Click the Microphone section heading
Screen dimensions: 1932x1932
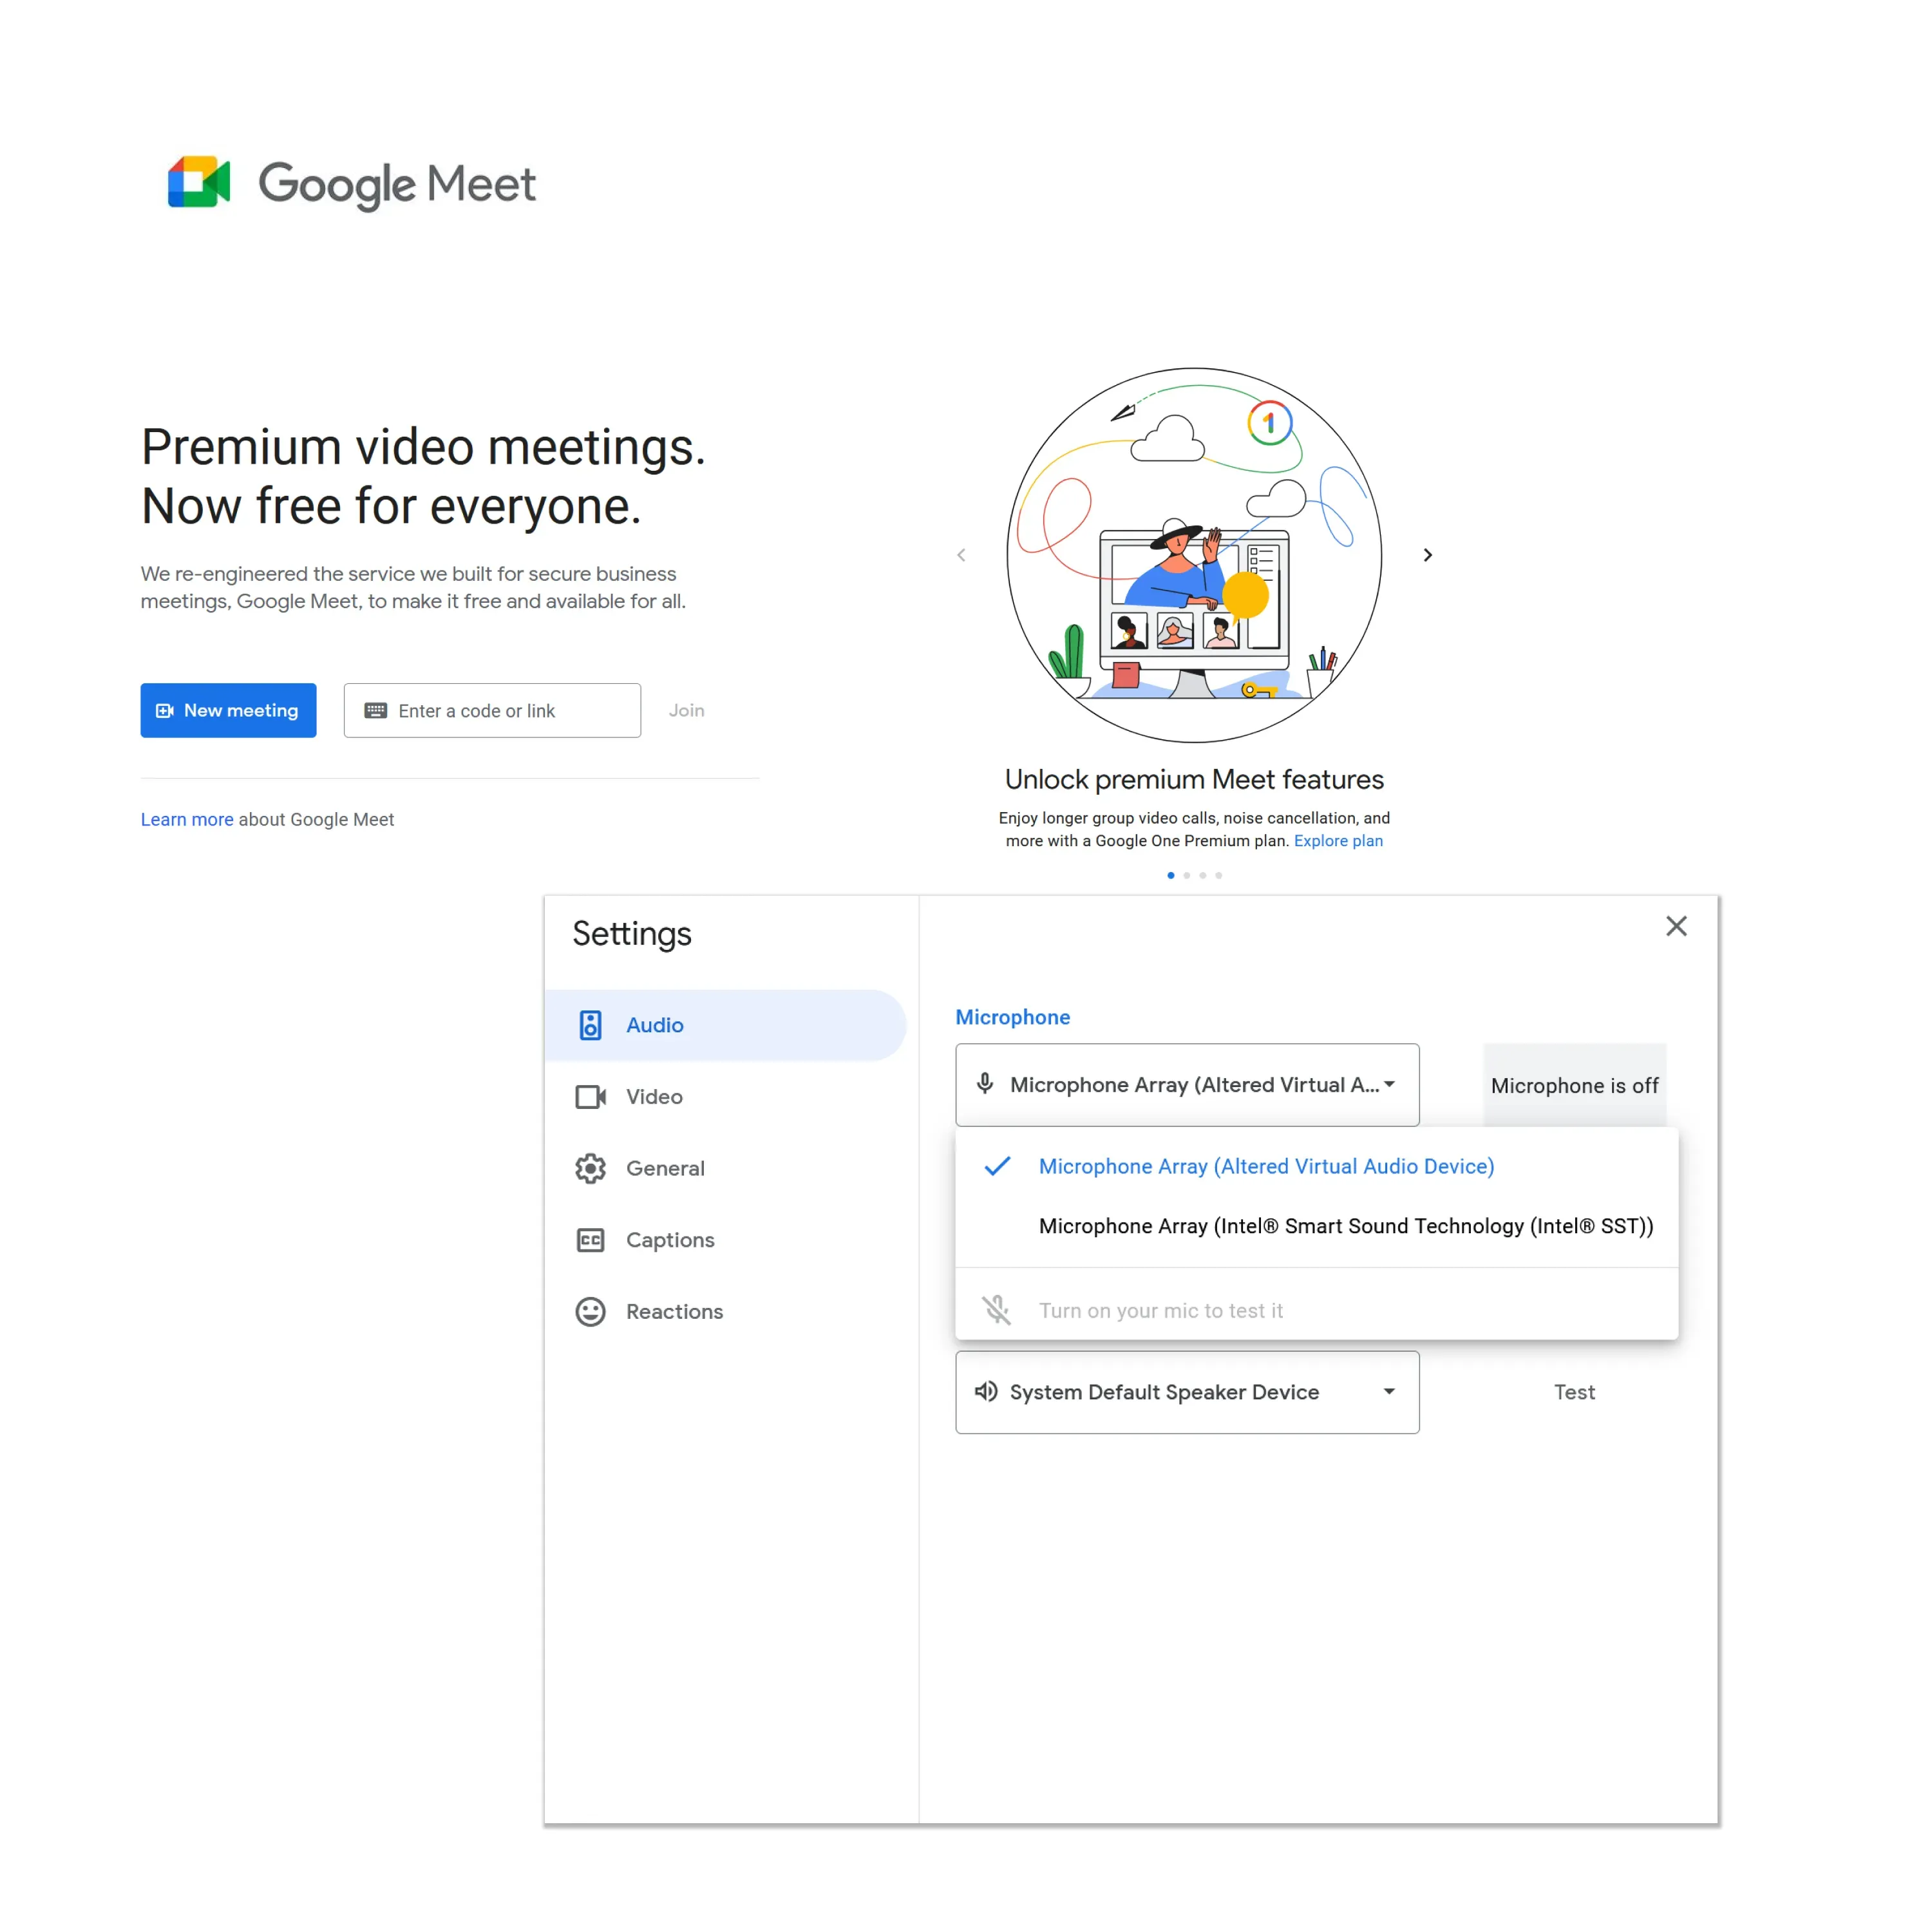[x=1012, y=1017]
